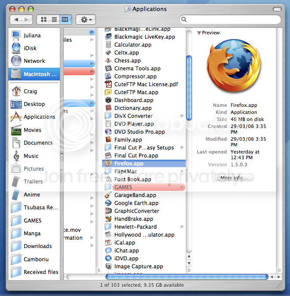Select DVD Studio Pro.app

[x=144, y=132]
